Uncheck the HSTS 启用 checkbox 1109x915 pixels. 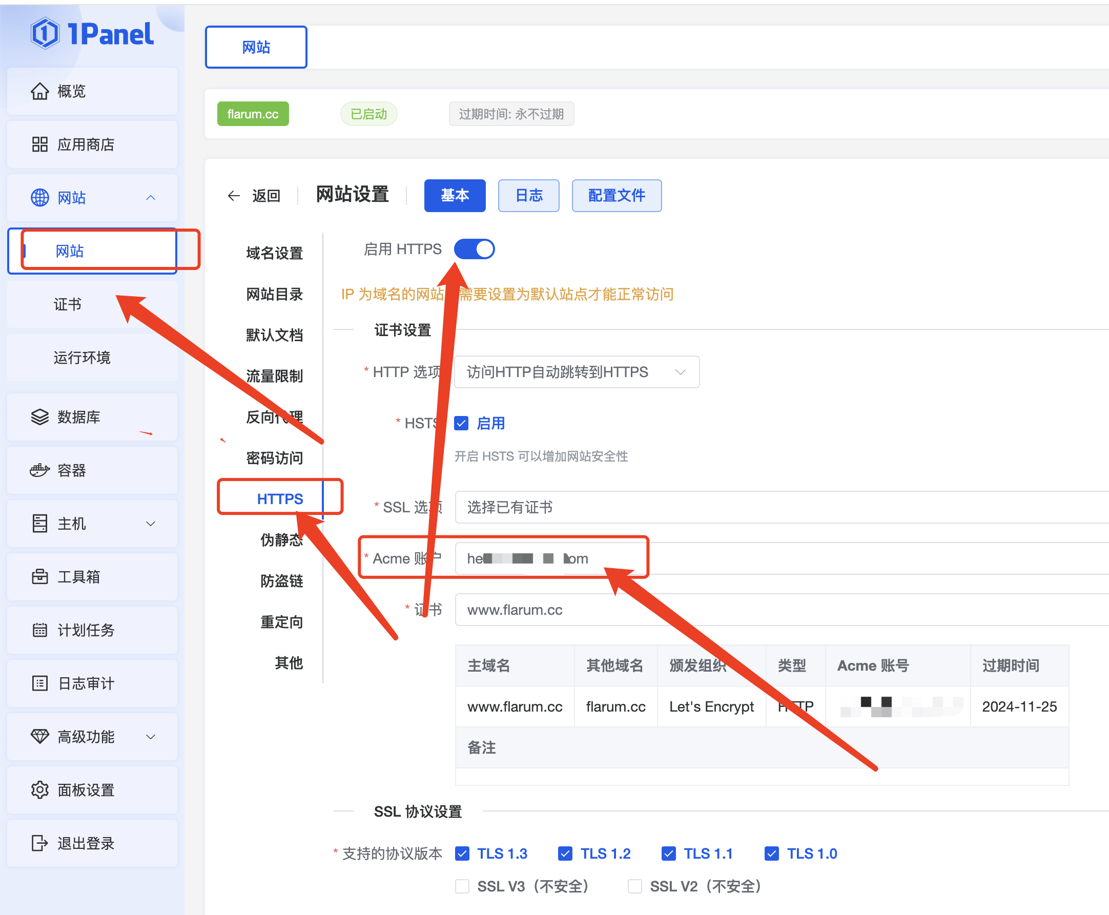coord(461,423)
